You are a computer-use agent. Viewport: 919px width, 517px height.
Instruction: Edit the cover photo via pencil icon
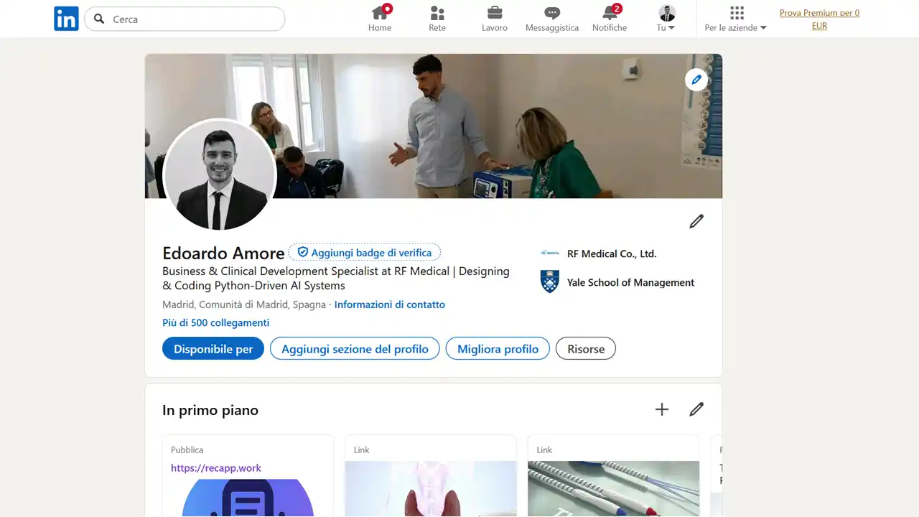coord(696,80)
